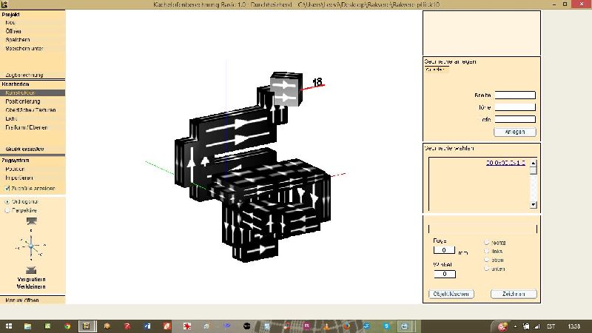The image size is (592, 333).
Task: Click the navigation compass rotation icon
Action: coord(31,245)
